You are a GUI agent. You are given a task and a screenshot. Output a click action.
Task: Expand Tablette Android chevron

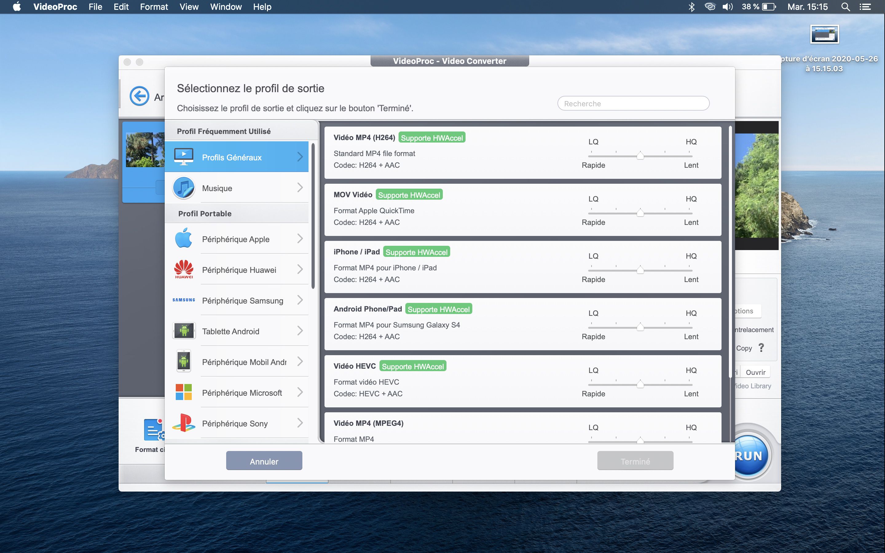[x=300, y=331]
